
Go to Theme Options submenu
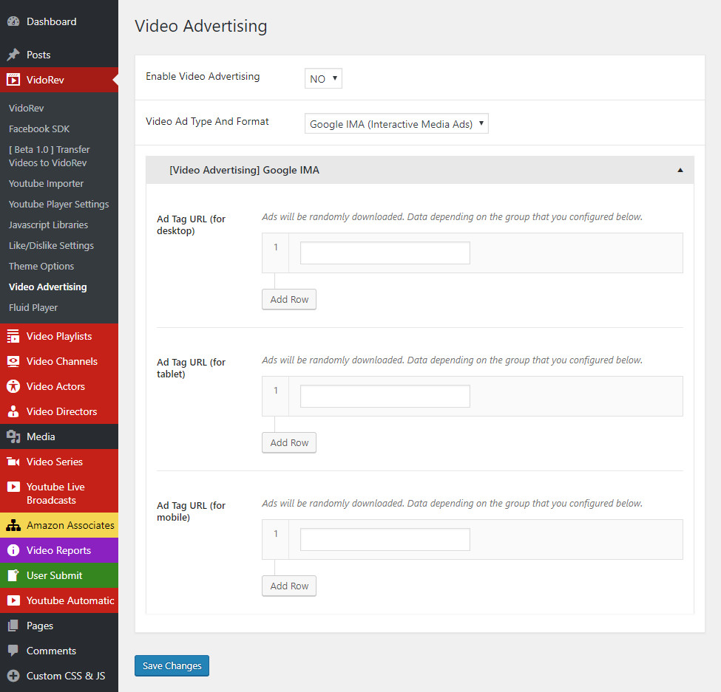tap(41, 267)
